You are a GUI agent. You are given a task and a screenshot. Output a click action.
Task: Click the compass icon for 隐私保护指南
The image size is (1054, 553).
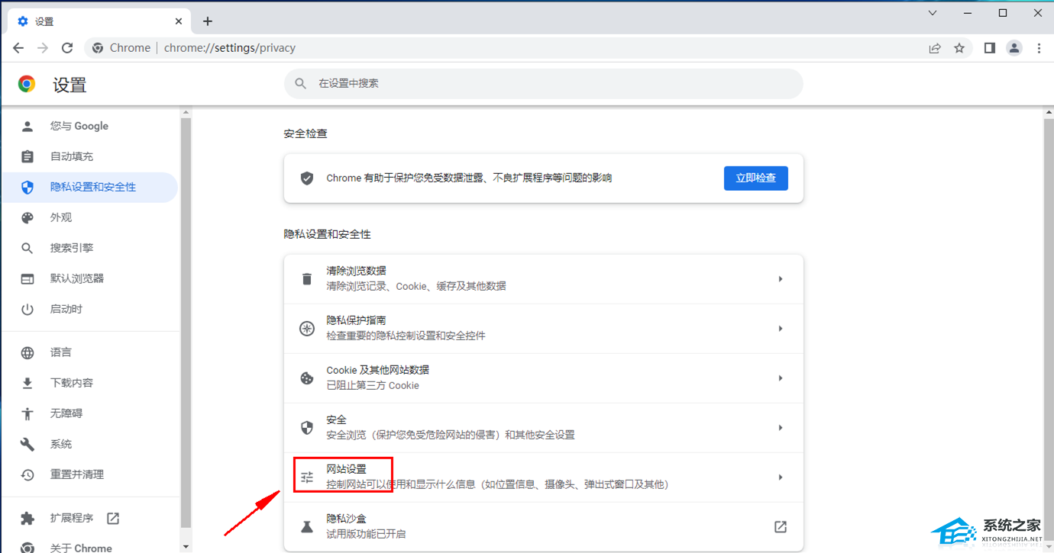[x=307, y=329]
